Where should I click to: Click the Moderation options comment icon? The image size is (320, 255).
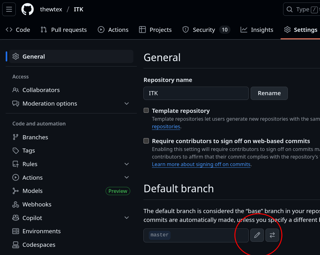click(x=15, y=103)
